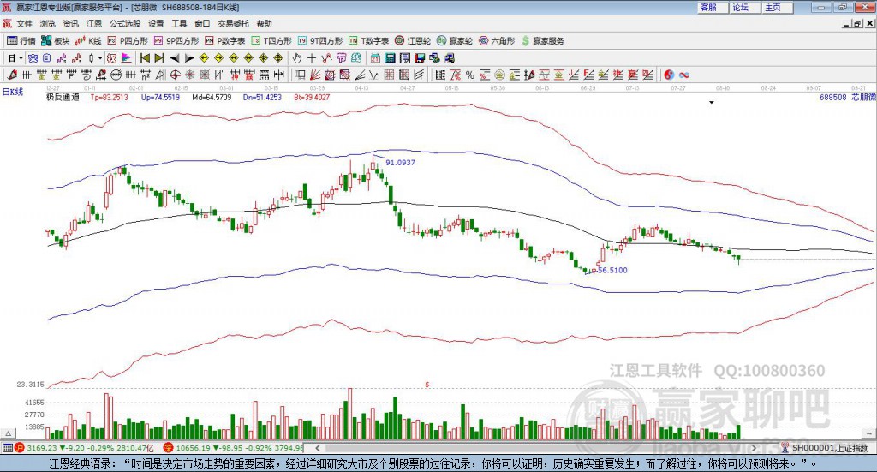Image resolution: width=877 pixels, height=472 pixels.
Task: Click the blue infinity symbol icon
Action: pos(684,75)
